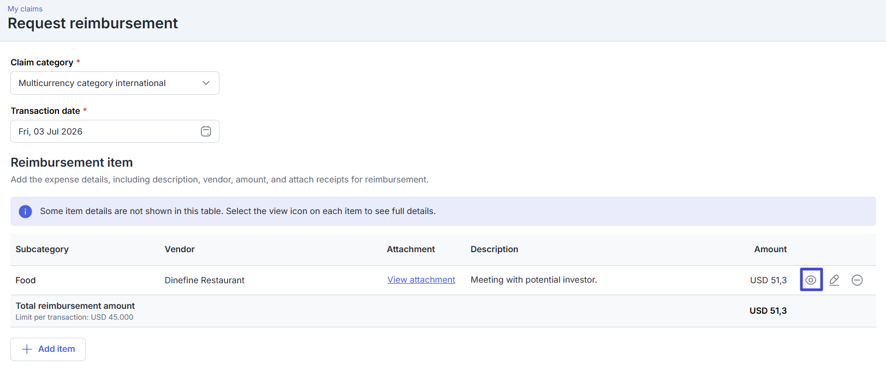Edit the Dinefine Restaurant item with pencil icon
The width and height of the screenshot is (886, 372).
(x=834, y=280)
